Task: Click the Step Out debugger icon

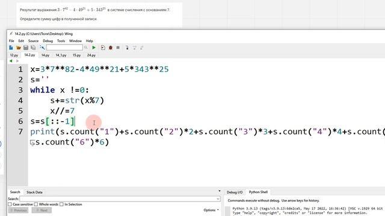Action: click(142, 47)
